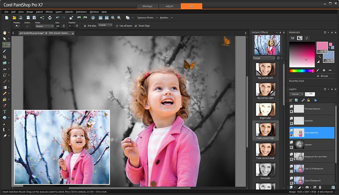The height and width of the screenshot is (195, 339).
Task: Hide the Vignette layer
Action: [x=291, y=146]
